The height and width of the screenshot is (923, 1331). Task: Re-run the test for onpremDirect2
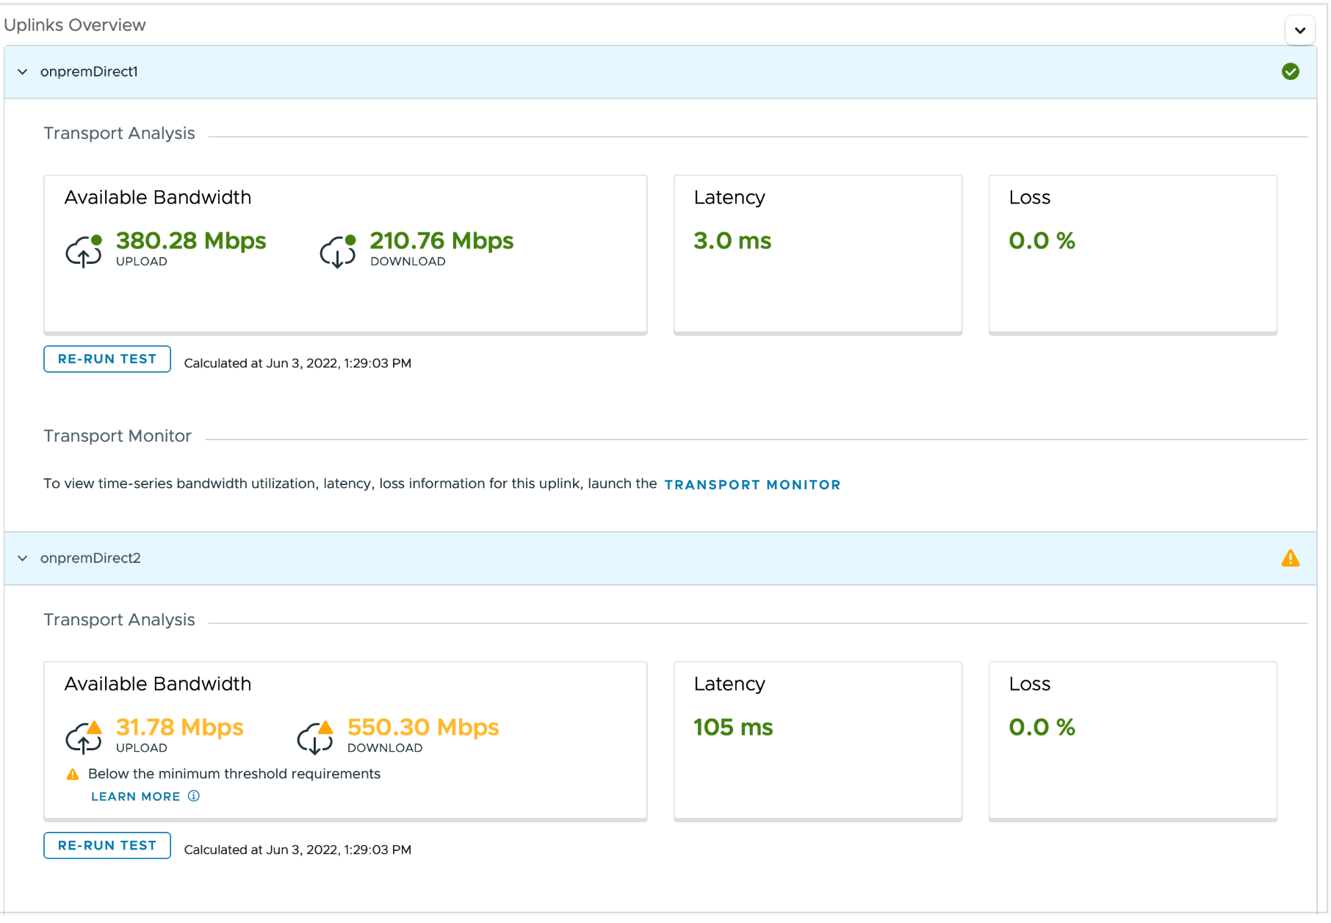(x=107, y=846)
